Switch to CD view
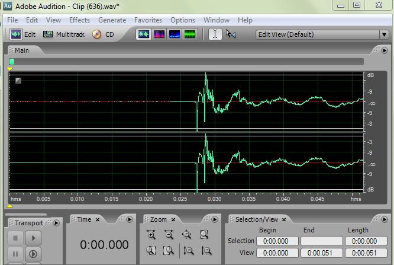The image size is (394, 265). pos(103,34)
